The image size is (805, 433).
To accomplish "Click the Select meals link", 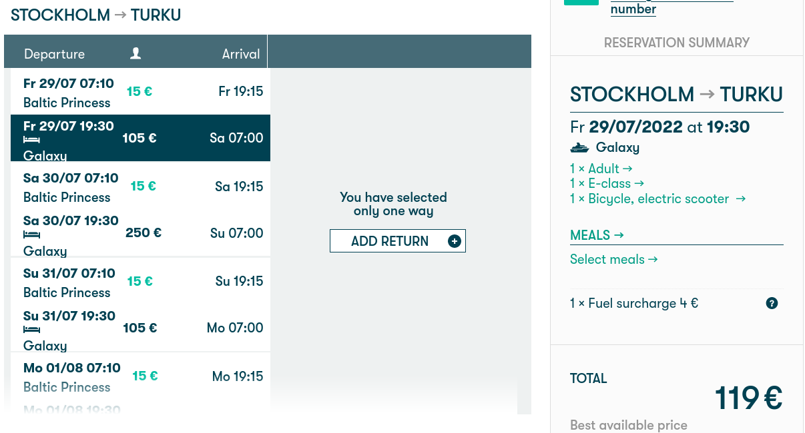I will coord(613,259).
